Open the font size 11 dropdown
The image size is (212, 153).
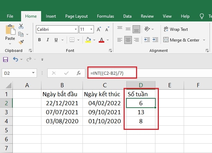click(91, 29)
